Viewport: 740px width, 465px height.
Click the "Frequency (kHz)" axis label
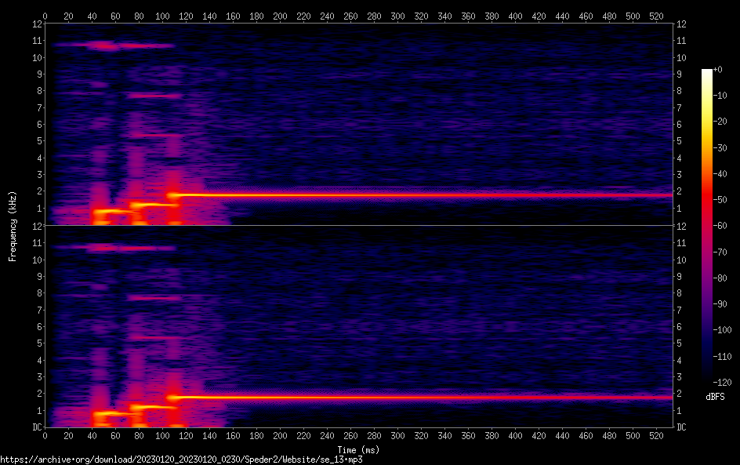tap(13, 225)
